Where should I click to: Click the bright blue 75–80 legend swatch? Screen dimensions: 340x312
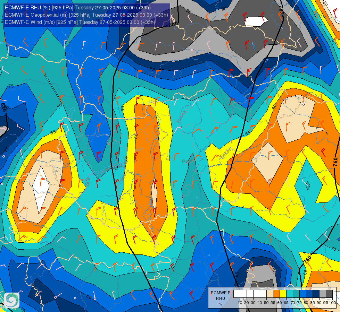303,294
